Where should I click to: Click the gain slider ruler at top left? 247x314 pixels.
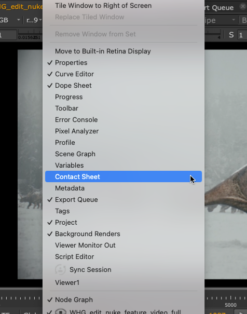pos(30,34)
